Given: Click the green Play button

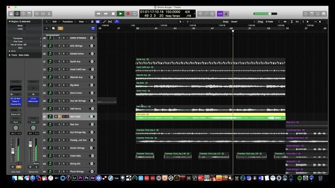Looking at the screenshot, I should click(120, 14).
